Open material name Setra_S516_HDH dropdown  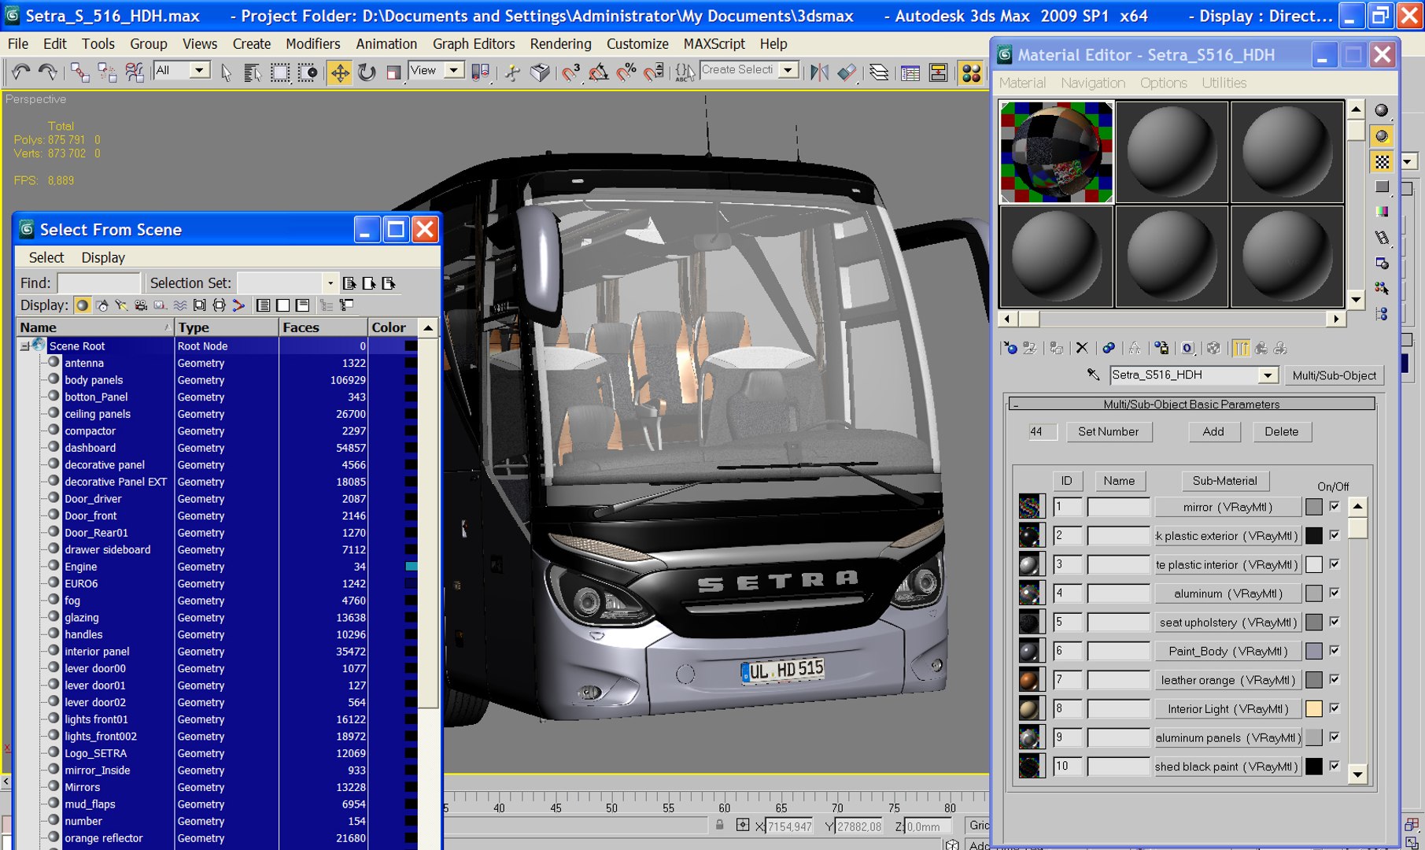(1268, 375)
